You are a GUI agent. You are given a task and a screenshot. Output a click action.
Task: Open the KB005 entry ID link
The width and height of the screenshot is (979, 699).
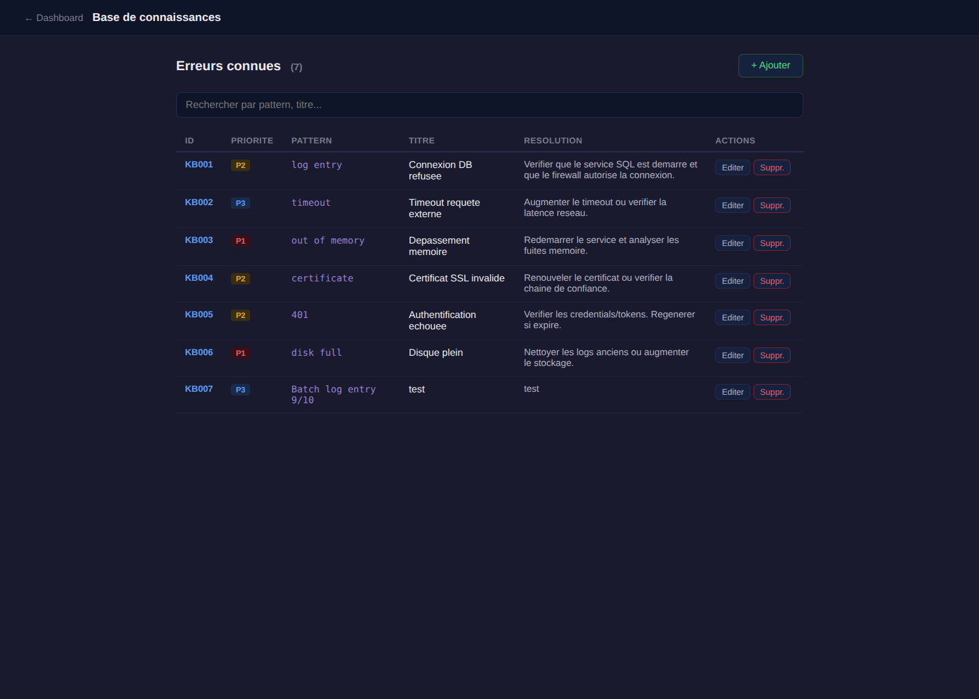pos(199,314)
